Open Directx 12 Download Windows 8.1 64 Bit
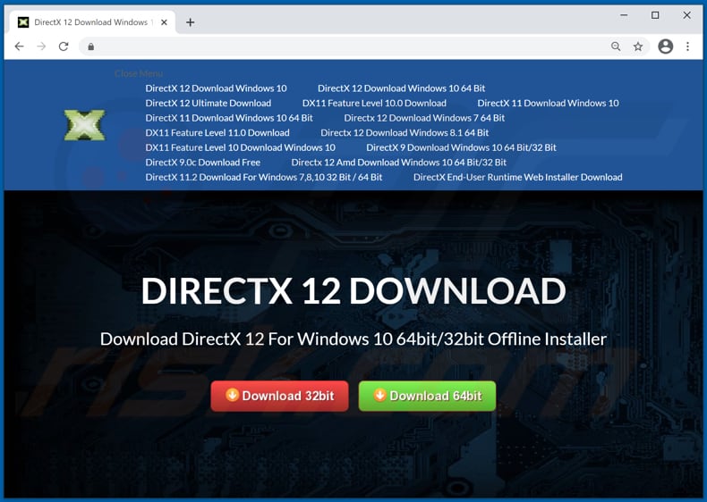The image size is (707, 502). (405, 133)
